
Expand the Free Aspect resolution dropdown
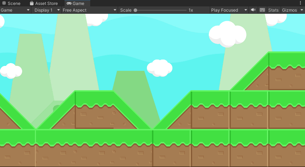(x=90, y=10)
